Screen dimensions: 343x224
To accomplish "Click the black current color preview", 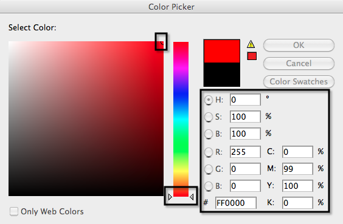I will point(222,75).
